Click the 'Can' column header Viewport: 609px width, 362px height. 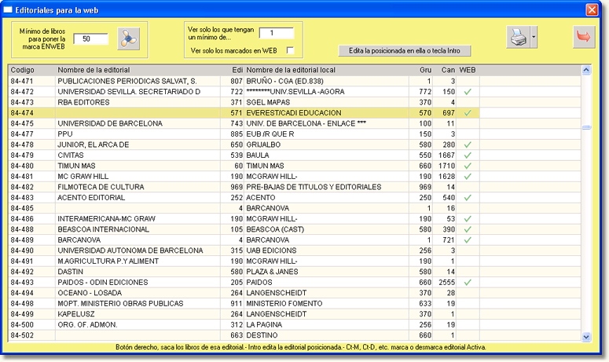pos(445,70)
